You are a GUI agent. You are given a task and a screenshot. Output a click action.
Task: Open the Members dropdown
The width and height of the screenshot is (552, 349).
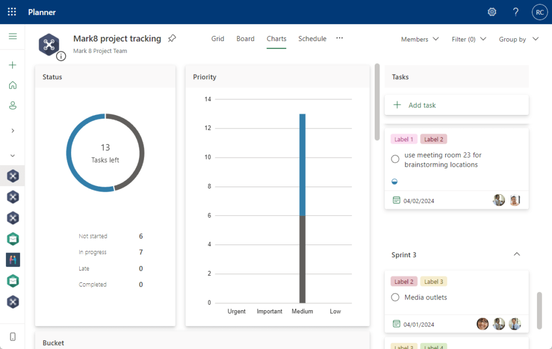coord(420,39)
